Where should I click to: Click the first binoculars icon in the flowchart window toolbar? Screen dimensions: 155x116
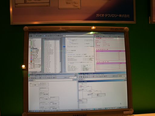point(84,77)
